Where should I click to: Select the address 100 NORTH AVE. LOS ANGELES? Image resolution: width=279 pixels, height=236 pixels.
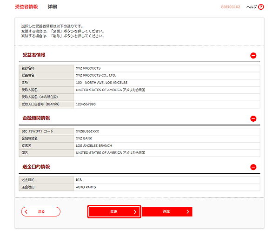101,83
